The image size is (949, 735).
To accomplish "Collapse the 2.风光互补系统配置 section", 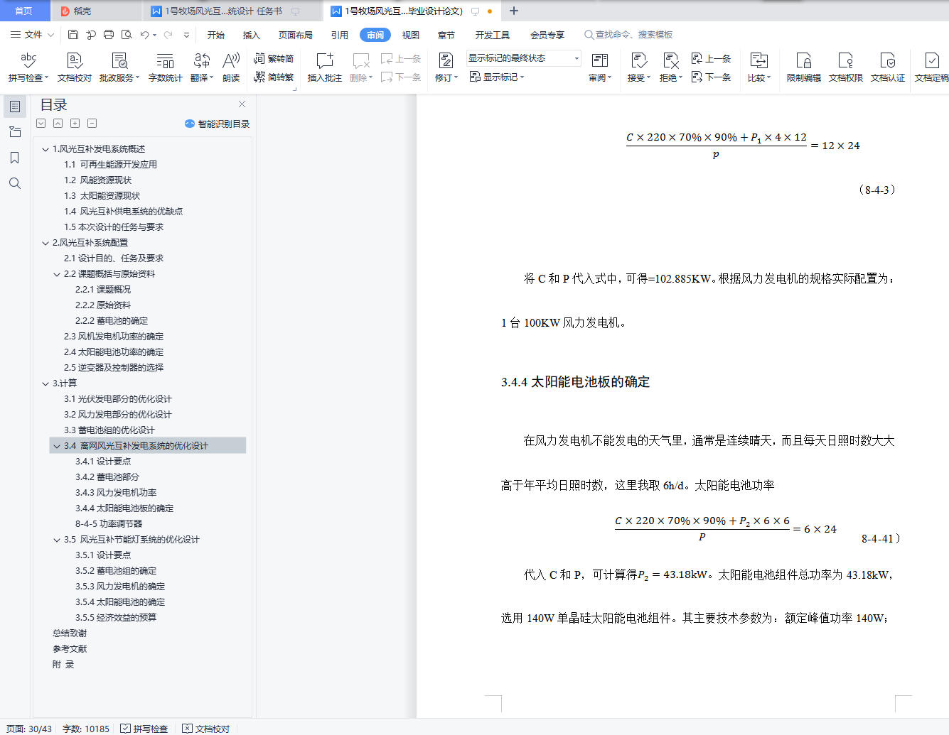I will pos(45,243).
